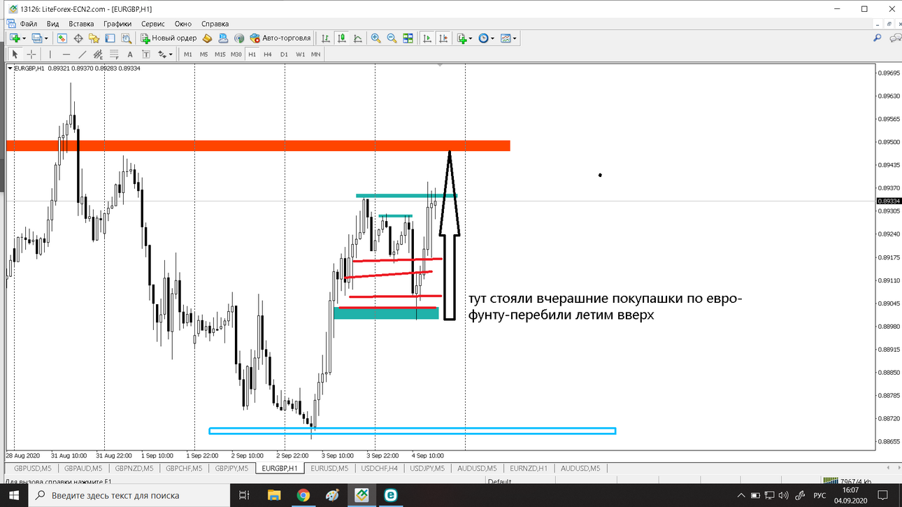Screen dimensions: 902x507
Task: Expand the profiles dropdown arrow
Action: (47, 38)
